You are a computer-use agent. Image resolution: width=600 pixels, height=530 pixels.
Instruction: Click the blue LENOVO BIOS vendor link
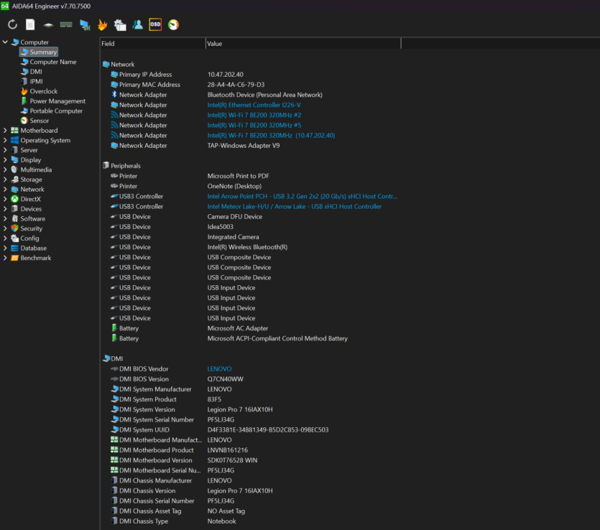pyautogui.click(x=219, y=369)
